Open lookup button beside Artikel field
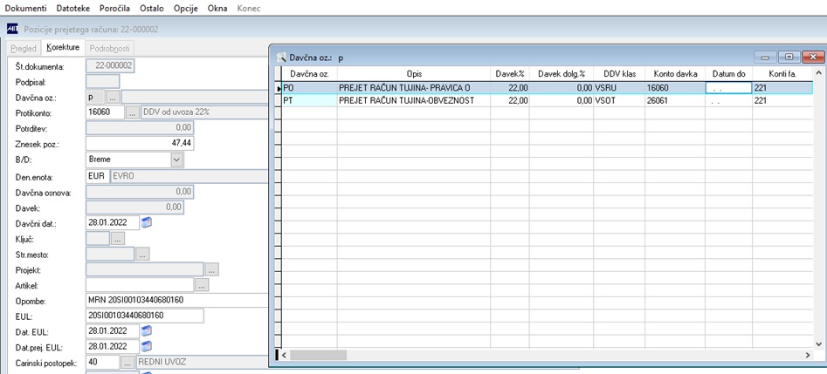 [202, 285]
